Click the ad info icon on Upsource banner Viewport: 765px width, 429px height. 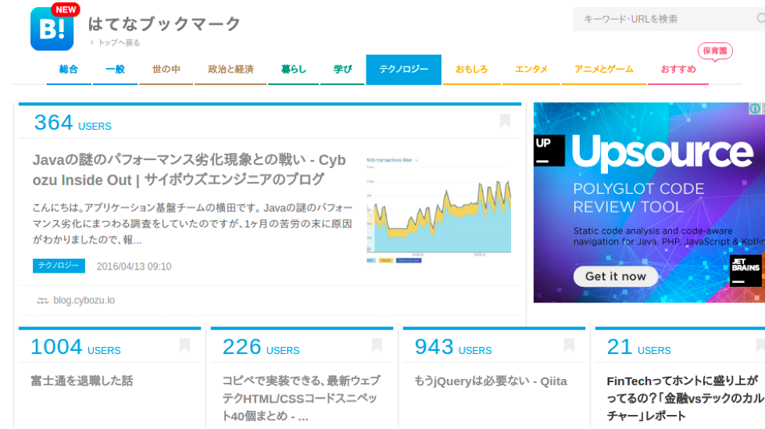[x=754, y=109]
